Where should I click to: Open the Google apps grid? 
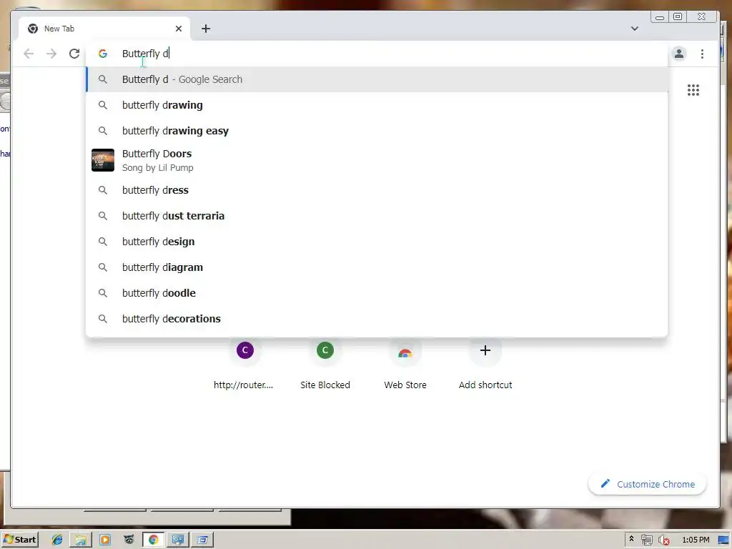693,90
